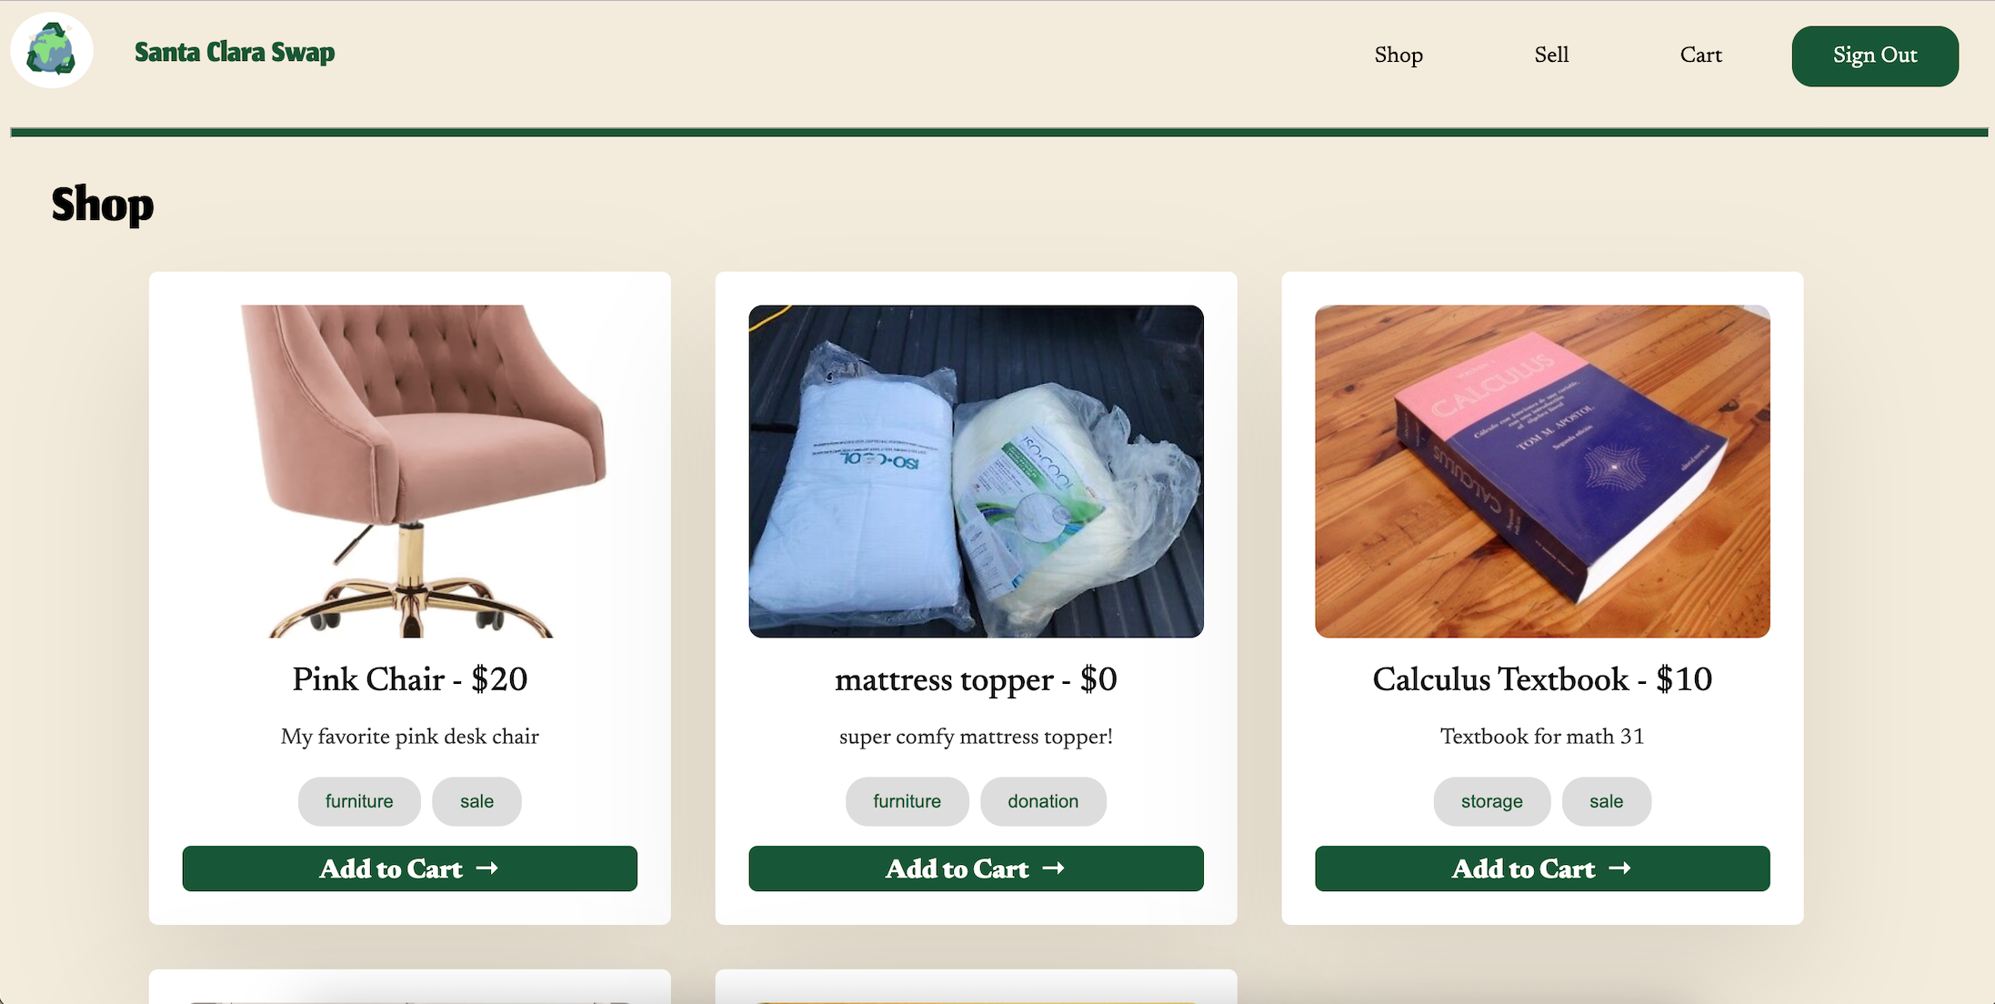
Task: Open the Cart from the navigation bar
Action: (1700, 55)
